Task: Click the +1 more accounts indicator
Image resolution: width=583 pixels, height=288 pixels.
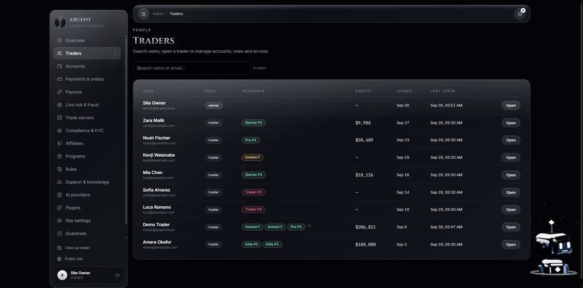Action: click(309, 226)
